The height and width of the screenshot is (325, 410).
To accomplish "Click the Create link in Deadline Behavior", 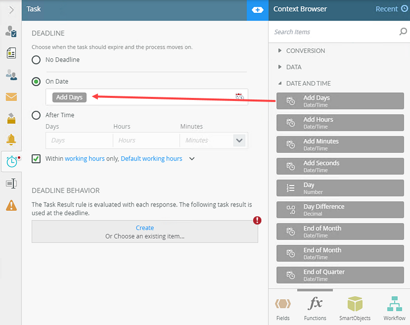I will click(x=145, y=228).
